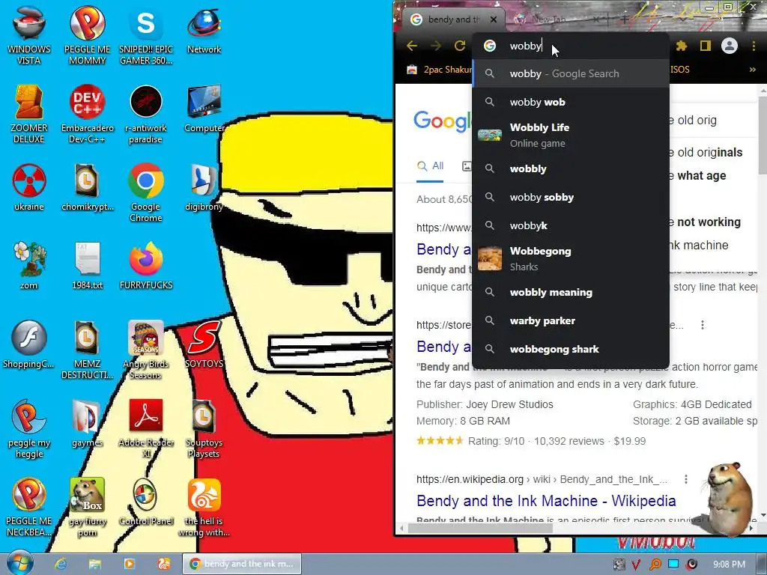767x575 pixels.
Task: Open Adobe Reader XI icon
Action: coord(146,429)
